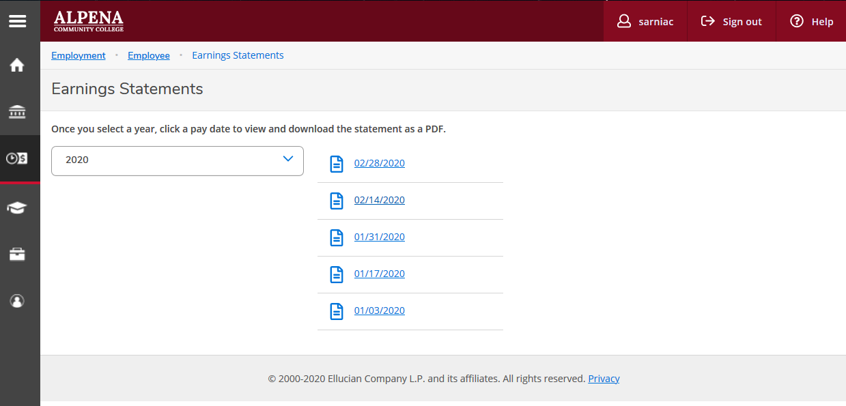This screenshot has width=846, height=406.
Task: Open the 01/03/2020 earnings statement
Action: point(380,310)
